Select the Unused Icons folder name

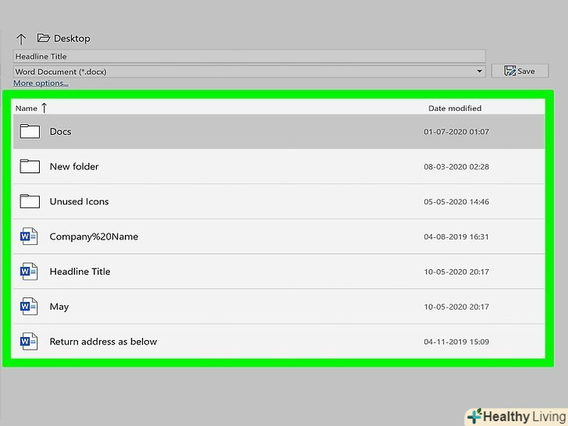(79, 201)
